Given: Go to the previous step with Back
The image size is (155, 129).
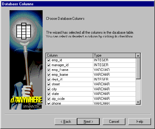Looking at the screenshot, I should coord(66,122).
